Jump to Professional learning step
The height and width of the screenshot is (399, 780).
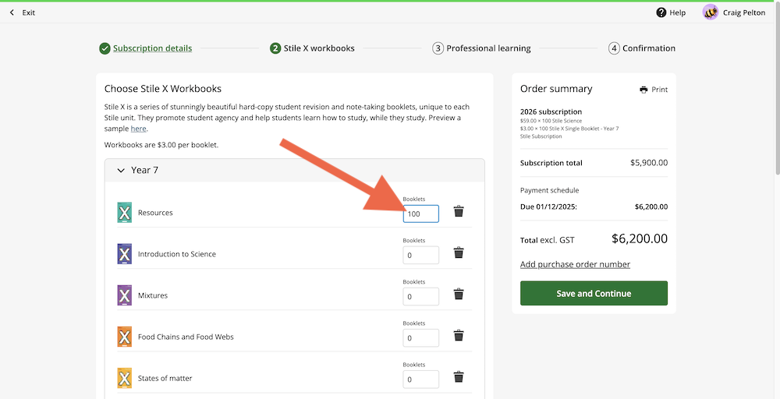point(488,48)
